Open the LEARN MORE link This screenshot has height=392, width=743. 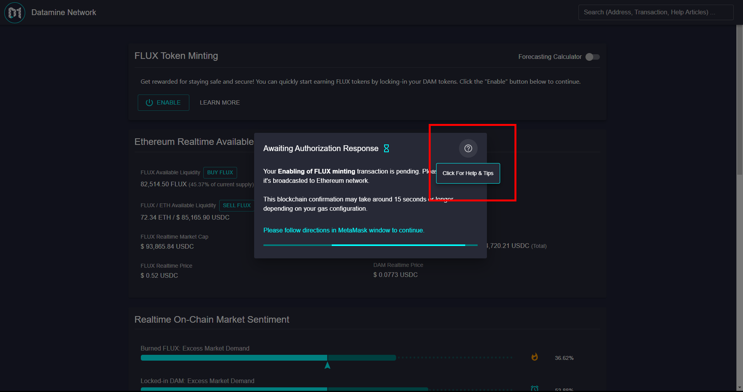pyautogui.click(x=220, y=103)
